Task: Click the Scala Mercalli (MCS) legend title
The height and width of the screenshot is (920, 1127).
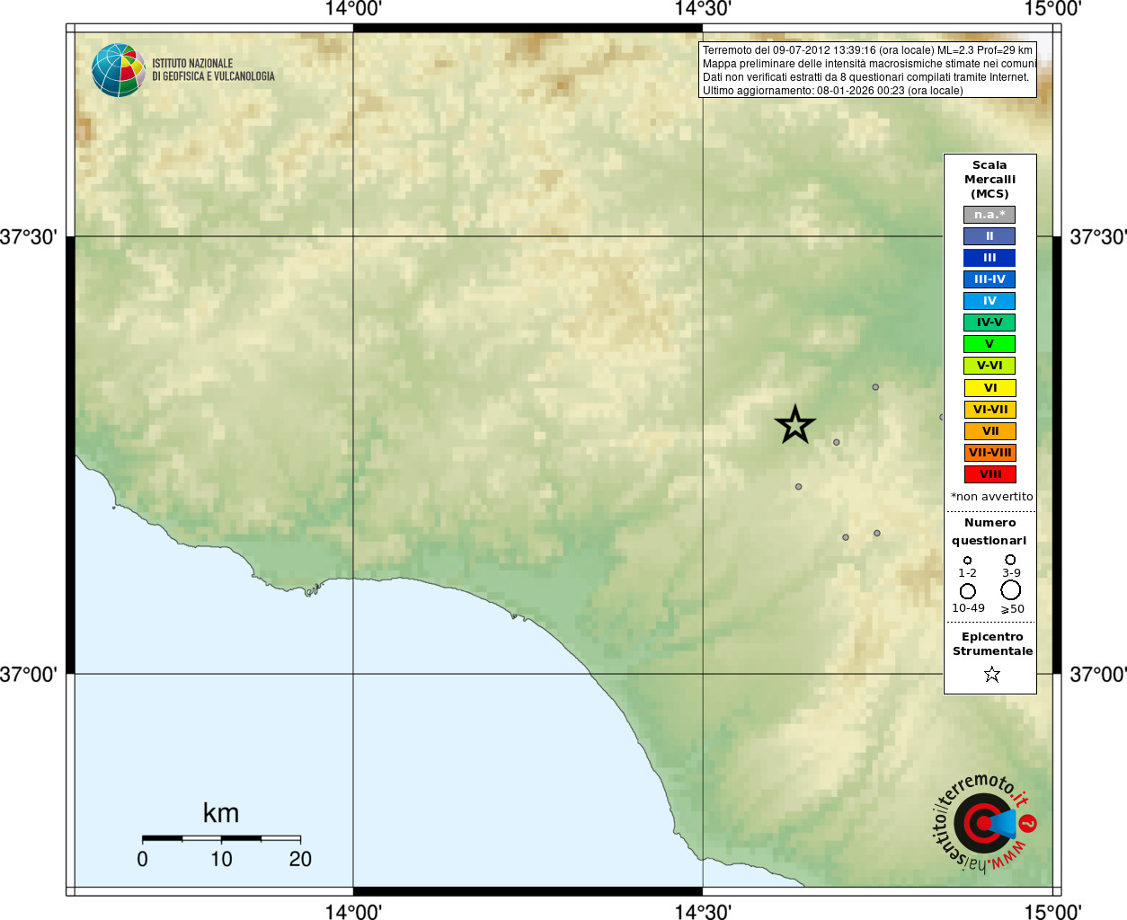Action: pyautogui.click(x=989, y=180)
